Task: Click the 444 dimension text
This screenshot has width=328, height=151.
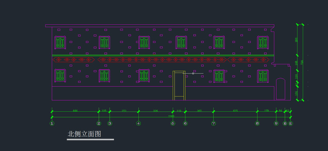Action: pyautogui.click(x=75, y=111)
